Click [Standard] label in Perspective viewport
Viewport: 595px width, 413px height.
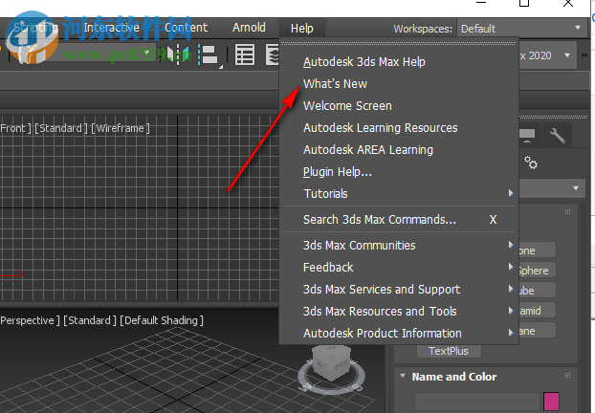tap(90, 320)
